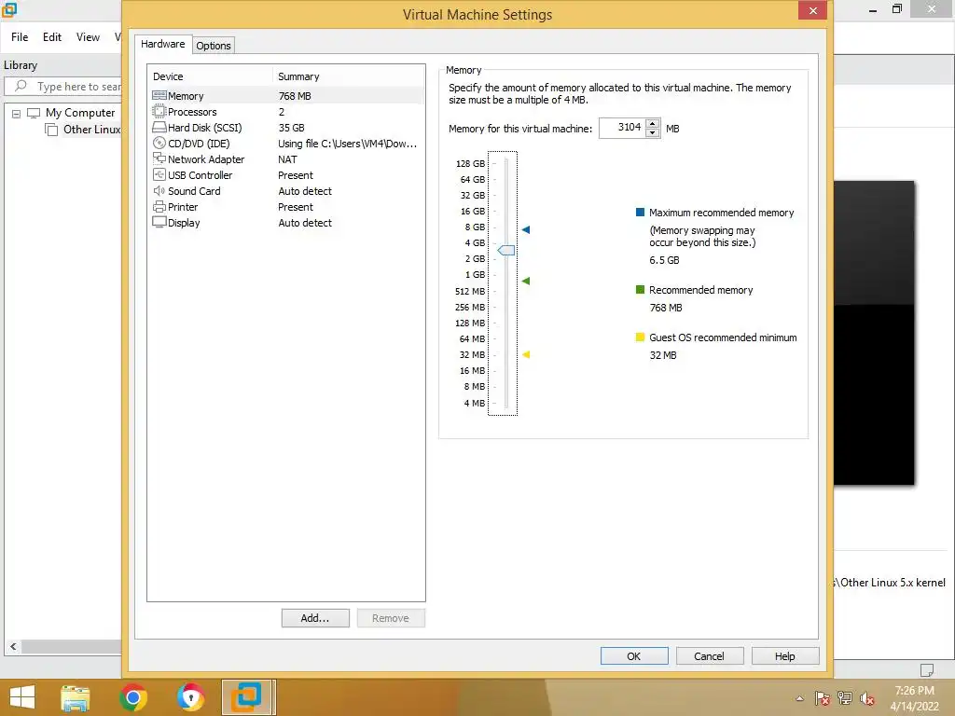Switch to the Options tab

tap(214, 46)
